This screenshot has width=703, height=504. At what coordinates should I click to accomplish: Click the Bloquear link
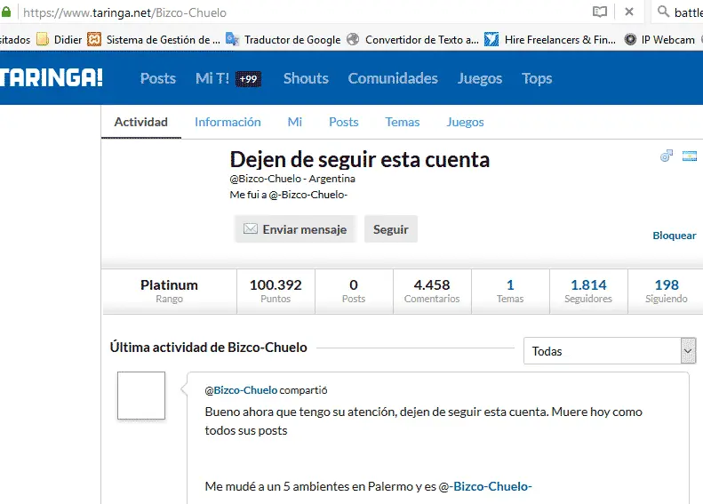coord(675,236)
